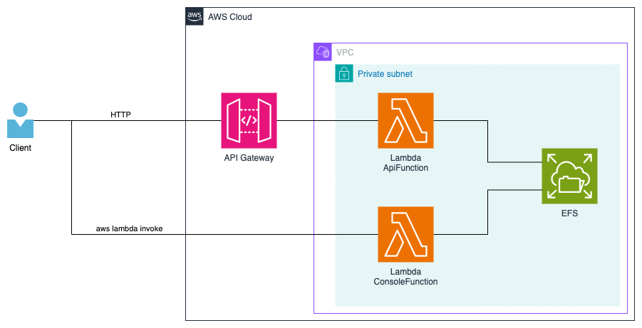
Task: Click the Client user icon
Action: 20,120
